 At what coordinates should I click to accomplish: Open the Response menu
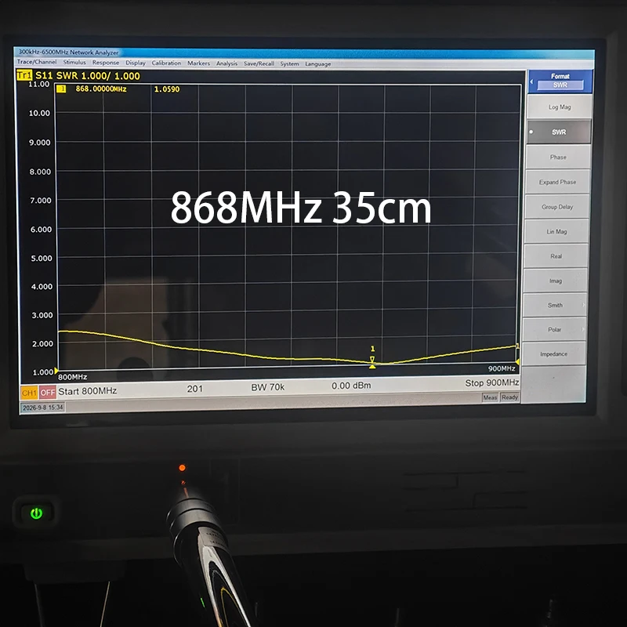tap(106, 63)
